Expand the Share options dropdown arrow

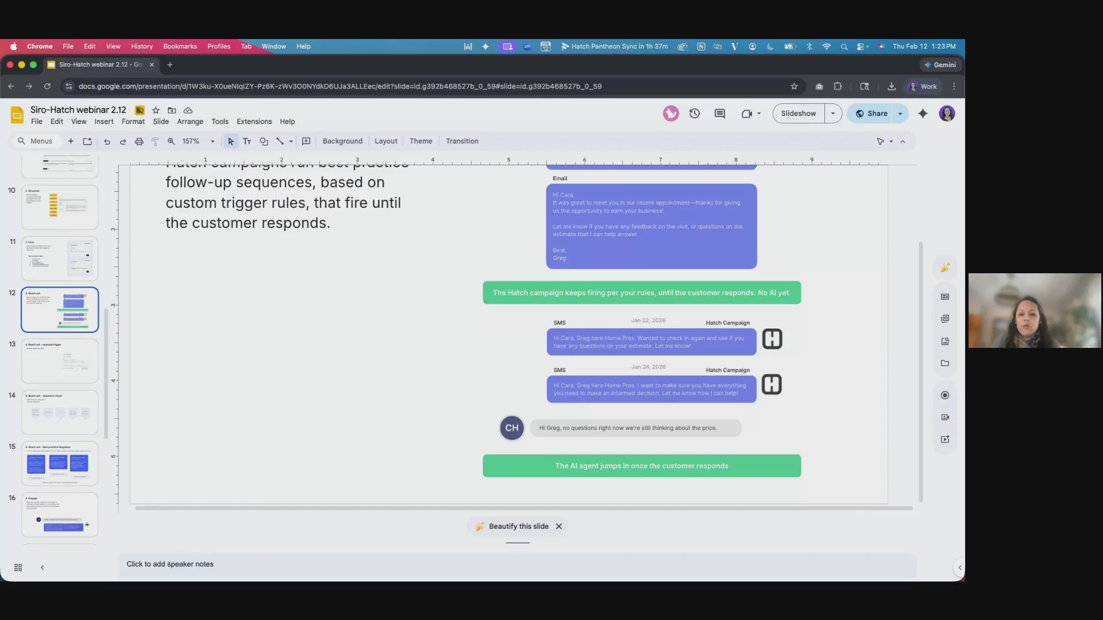click(900, 114)
